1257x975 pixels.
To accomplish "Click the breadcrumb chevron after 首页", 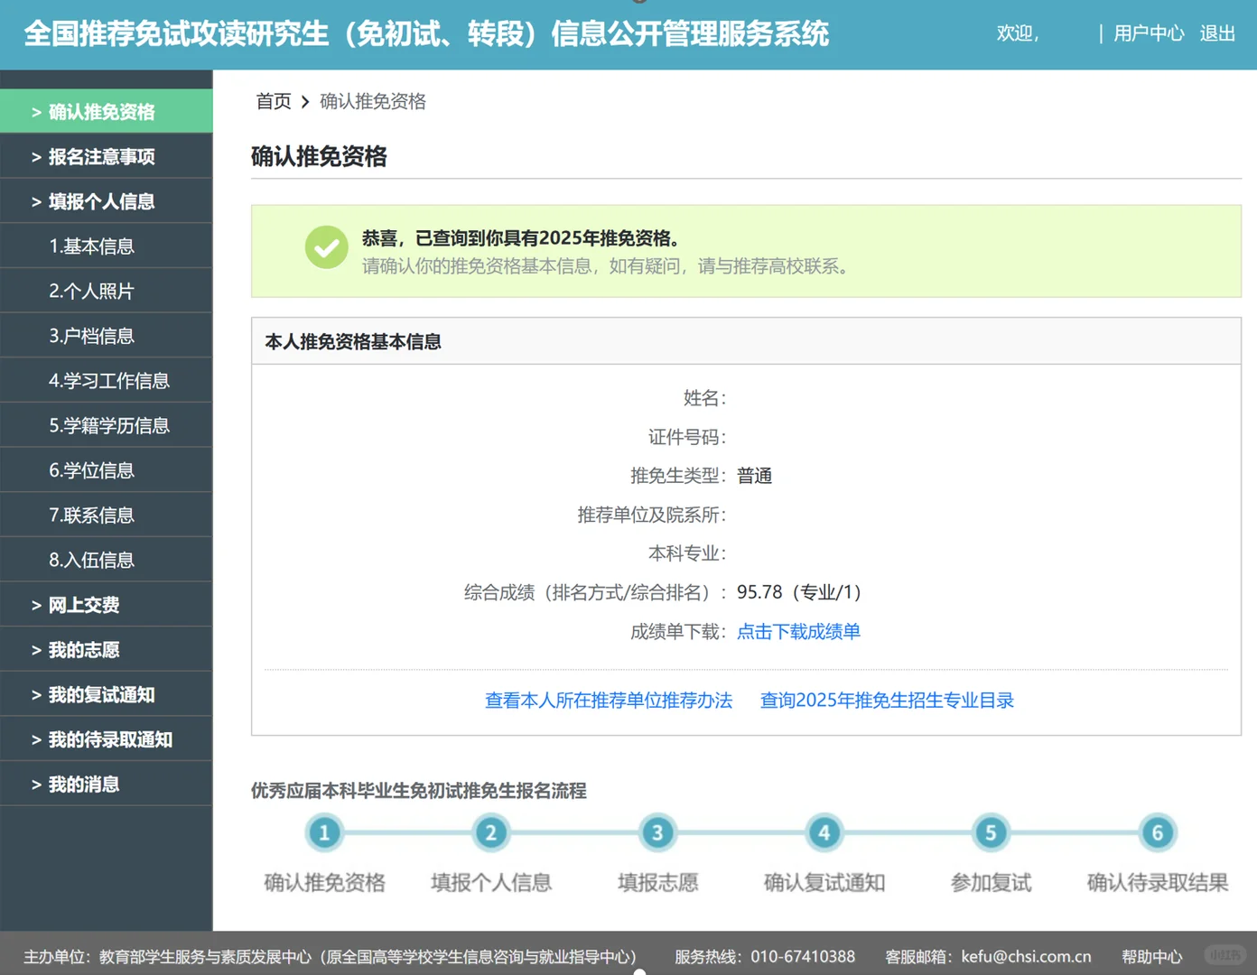I will tap(306, 102).
